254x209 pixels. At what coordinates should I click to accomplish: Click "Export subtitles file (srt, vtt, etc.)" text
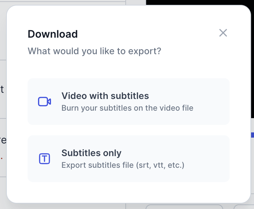[123, 165]
